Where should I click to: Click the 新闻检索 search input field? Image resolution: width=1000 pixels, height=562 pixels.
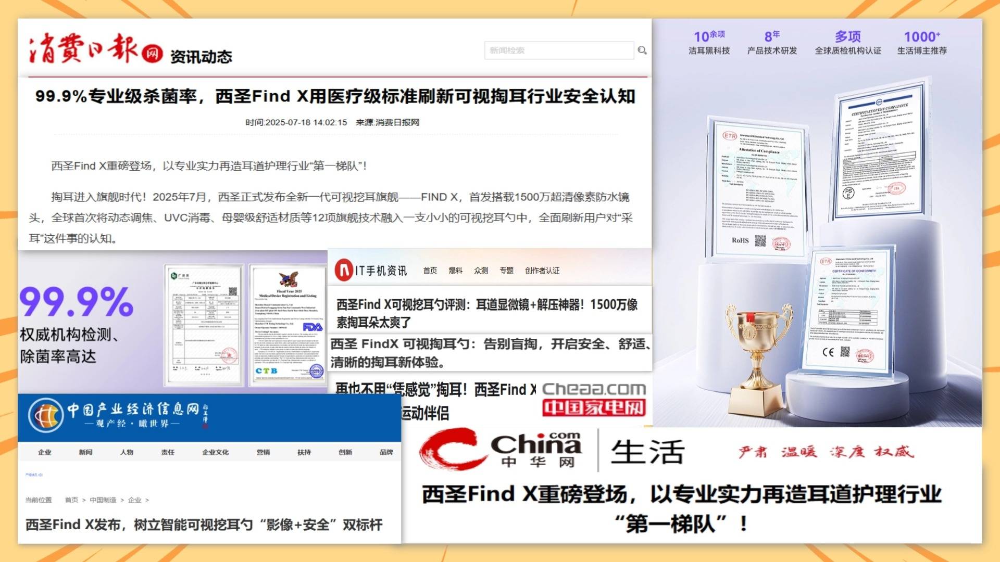point(558,50)
